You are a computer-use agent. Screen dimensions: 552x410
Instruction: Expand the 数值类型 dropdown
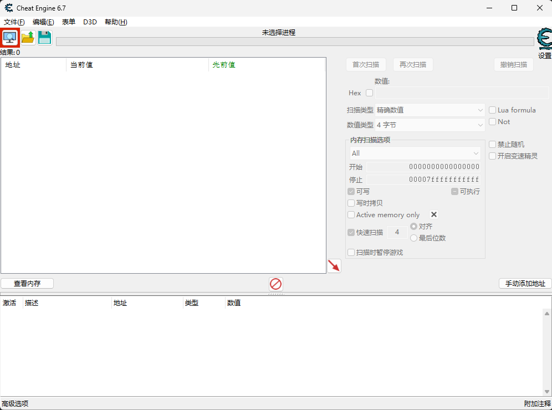point(430,126)
